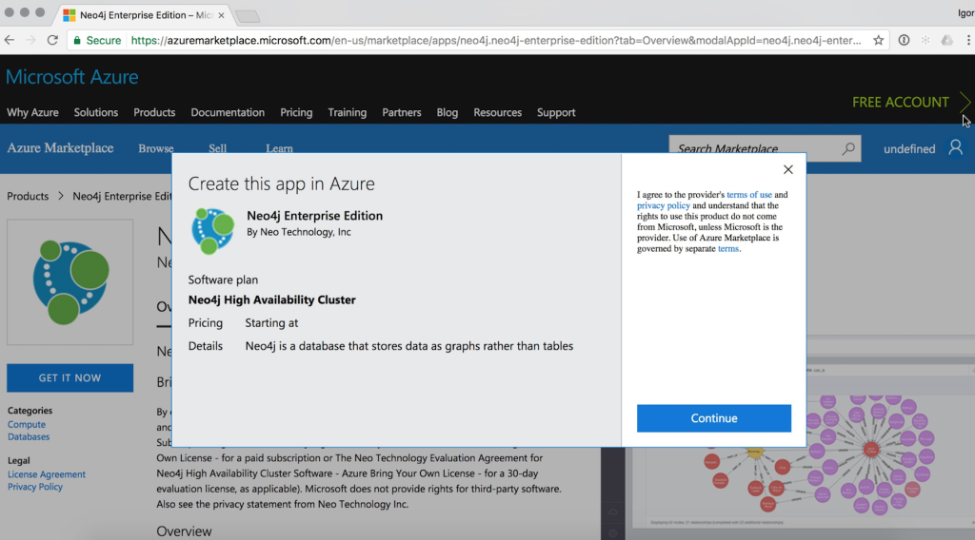Viewport: 975px width, 540px height.
Task: Click the Continue button in the dialog
Action: pos(714,418)
